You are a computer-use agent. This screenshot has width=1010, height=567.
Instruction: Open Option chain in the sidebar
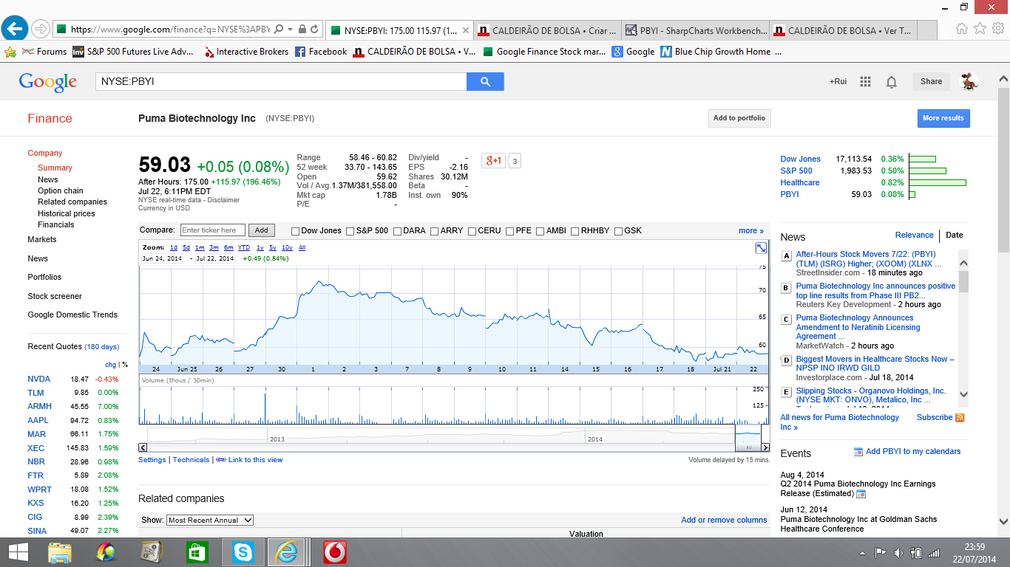(x=61, y=190)
